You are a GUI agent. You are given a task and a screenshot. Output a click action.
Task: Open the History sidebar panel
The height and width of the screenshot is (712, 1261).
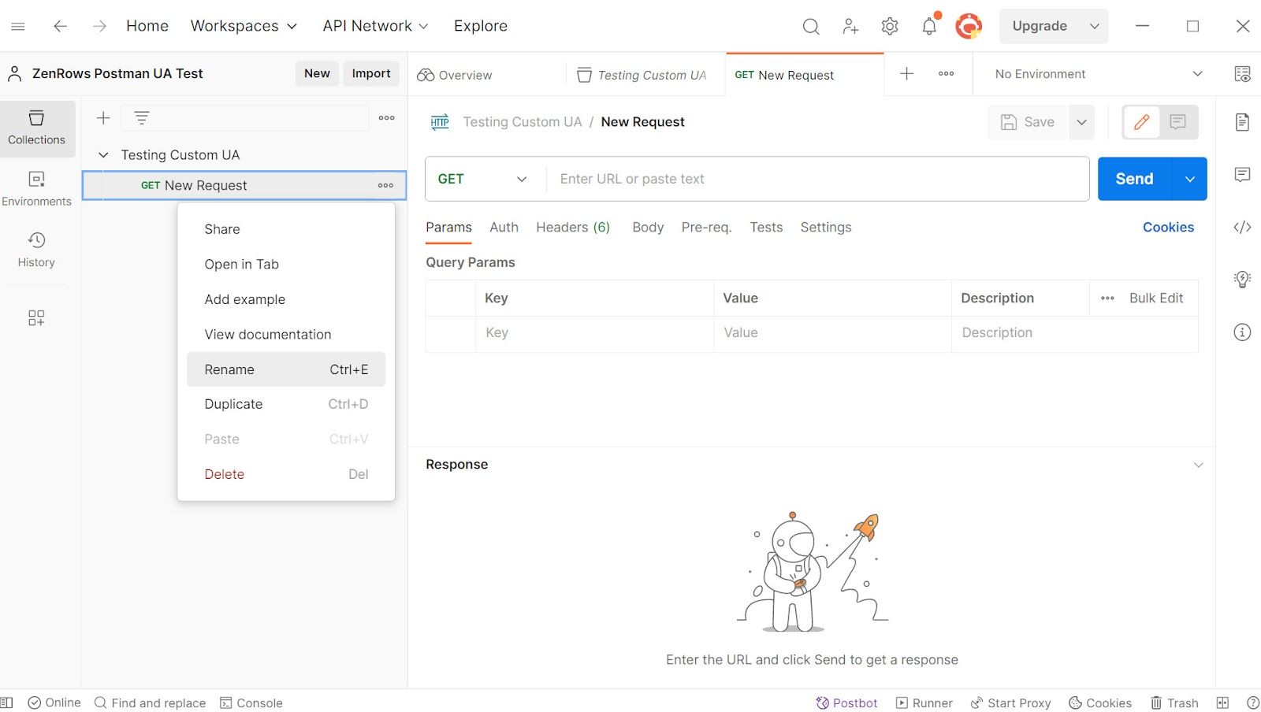pyautogui.click(x=37, y=250)
